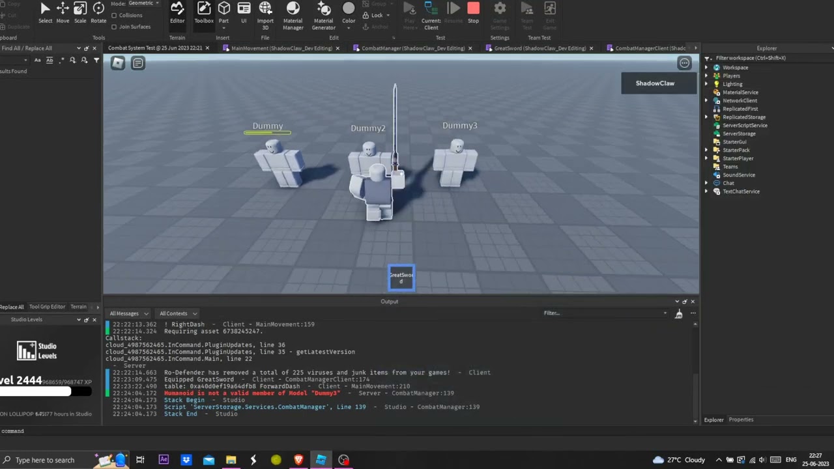Choose the Select tool
834x469 pixels.
tap(45, 12)
